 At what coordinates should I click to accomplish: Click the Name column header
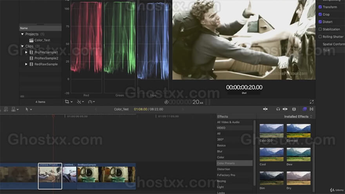pyautogui.click(x=40, y=28)
